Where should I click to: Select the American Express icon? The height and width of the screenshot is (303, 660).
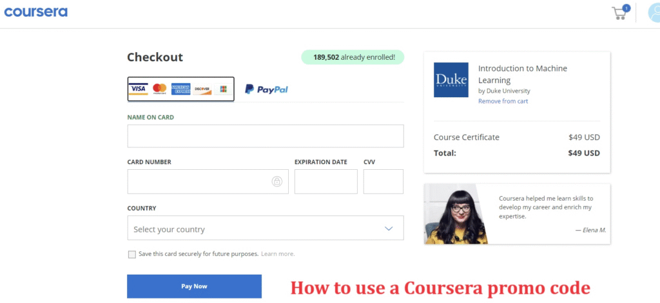click(x=180, y=89)
